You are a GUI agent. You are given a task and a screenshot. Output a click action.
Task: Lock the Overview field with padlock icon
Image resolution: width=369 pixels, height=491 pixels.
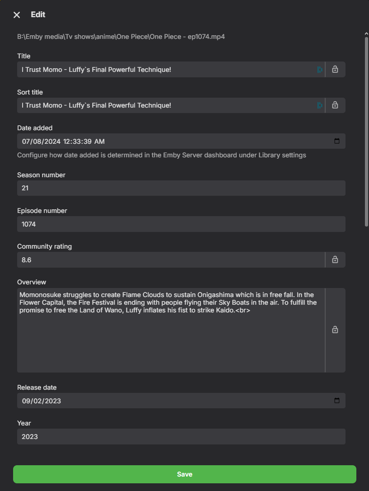(x=335, y=330)
